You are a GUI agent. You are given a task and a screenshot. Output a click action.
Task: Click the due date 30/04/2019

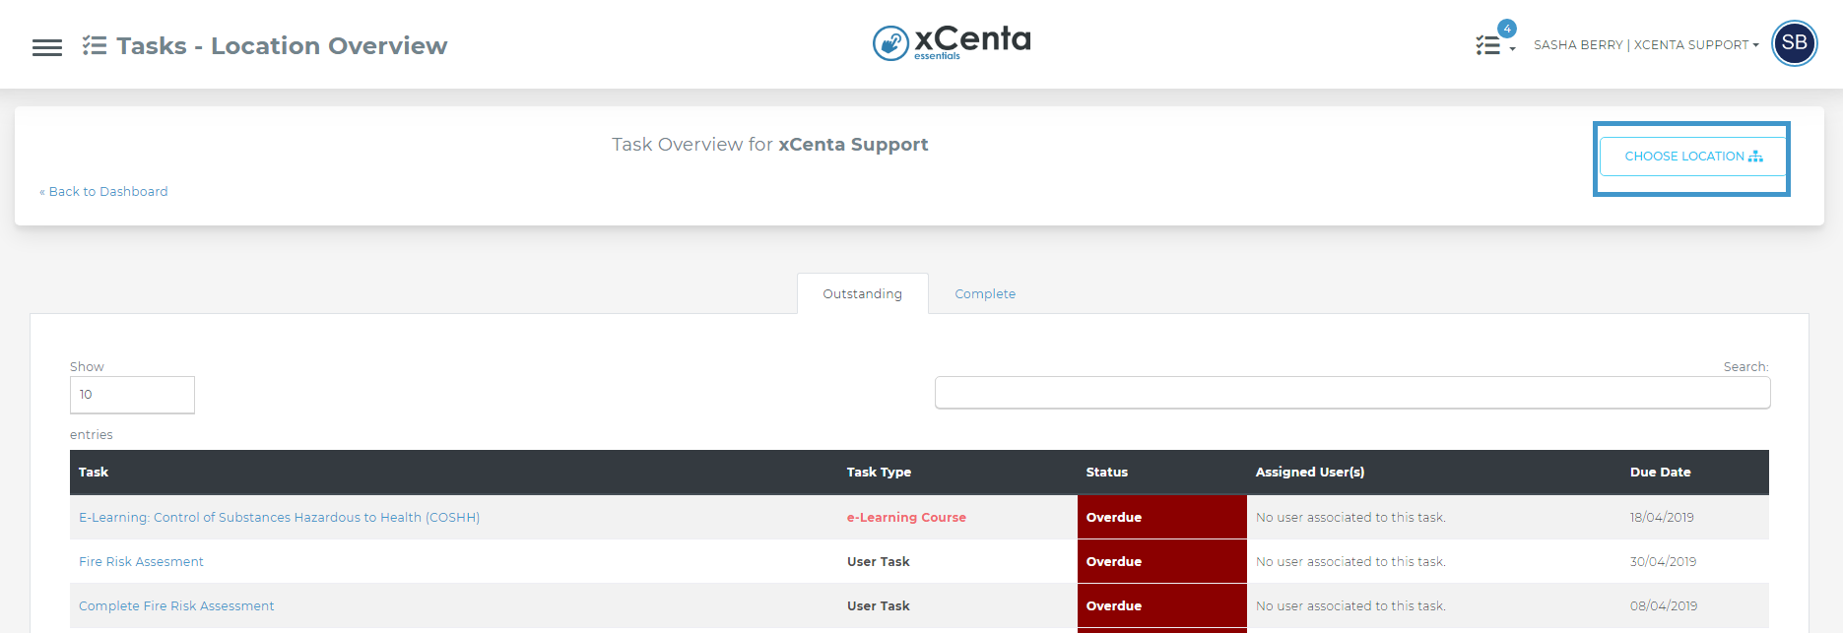[x=1663, y=562]
